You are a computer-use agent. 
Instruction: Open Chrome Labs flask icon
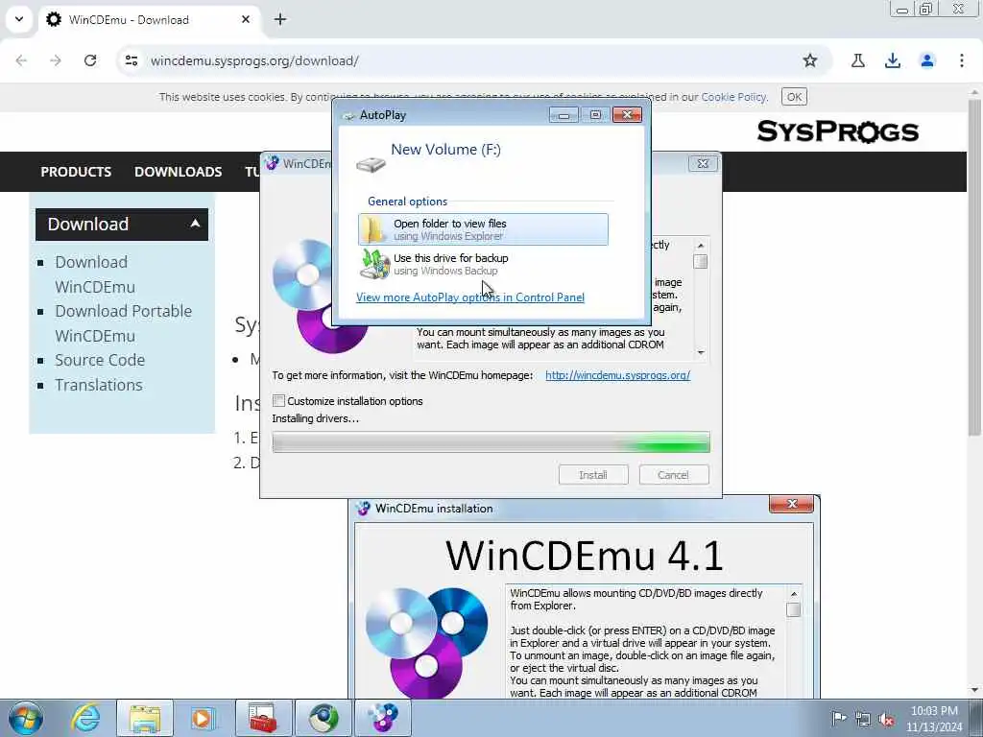pyautogui.click(x=857, y=60)
